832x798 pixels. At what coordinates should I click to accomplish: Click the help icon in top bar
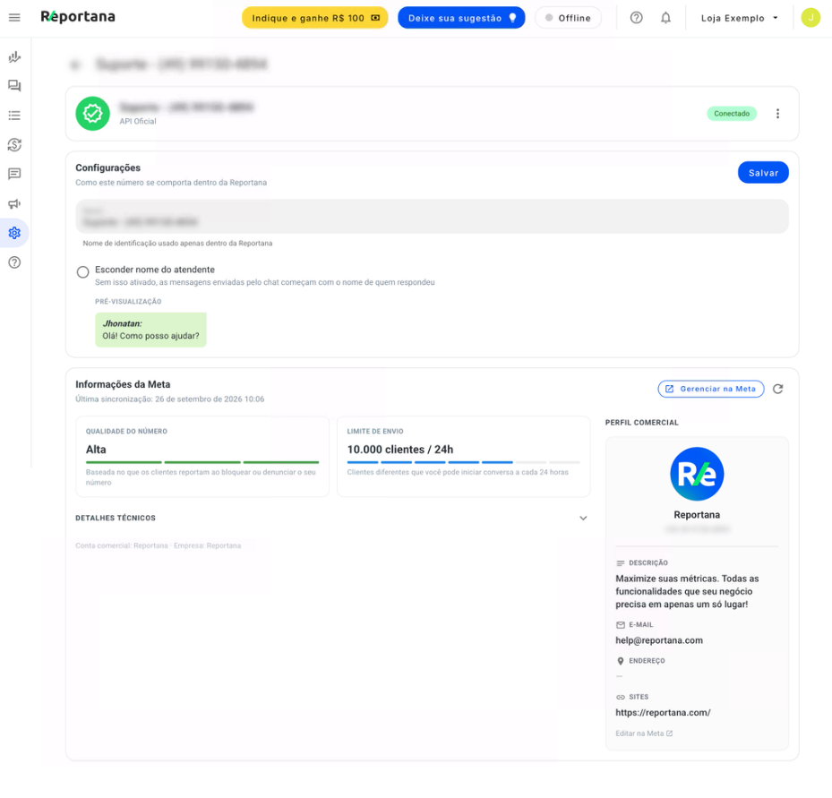(636, 18)
